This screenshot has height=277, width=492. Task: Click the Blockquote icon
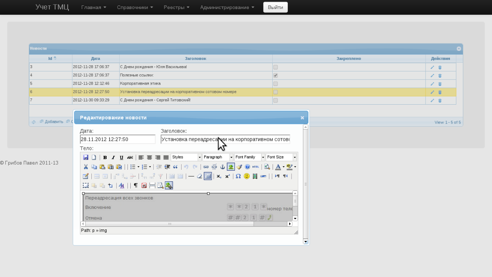pos(175,167)
